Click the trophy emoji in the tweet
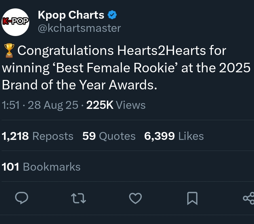This screenshot has width=254, height=224. 9,50
